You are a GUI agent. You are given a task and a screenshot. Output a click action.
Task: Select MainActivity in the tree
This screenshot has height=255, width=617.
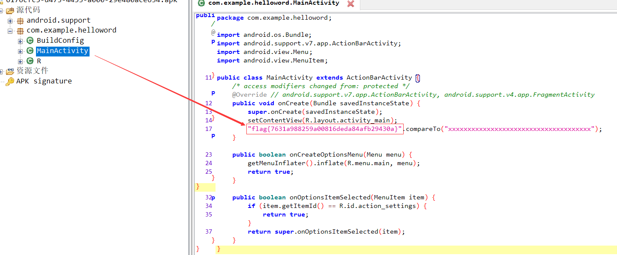[x=63, y=51]
